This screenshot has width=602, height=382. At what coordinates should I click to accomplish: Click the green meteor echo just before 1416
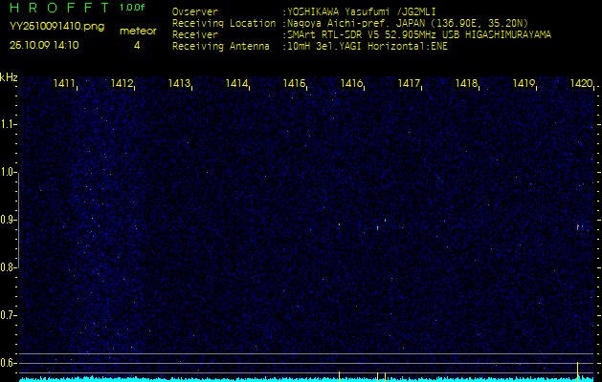click(339, 224)
